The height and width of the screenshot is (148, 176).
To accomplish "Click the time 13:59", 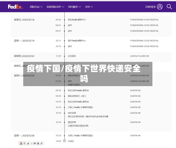I will (58, 56).
